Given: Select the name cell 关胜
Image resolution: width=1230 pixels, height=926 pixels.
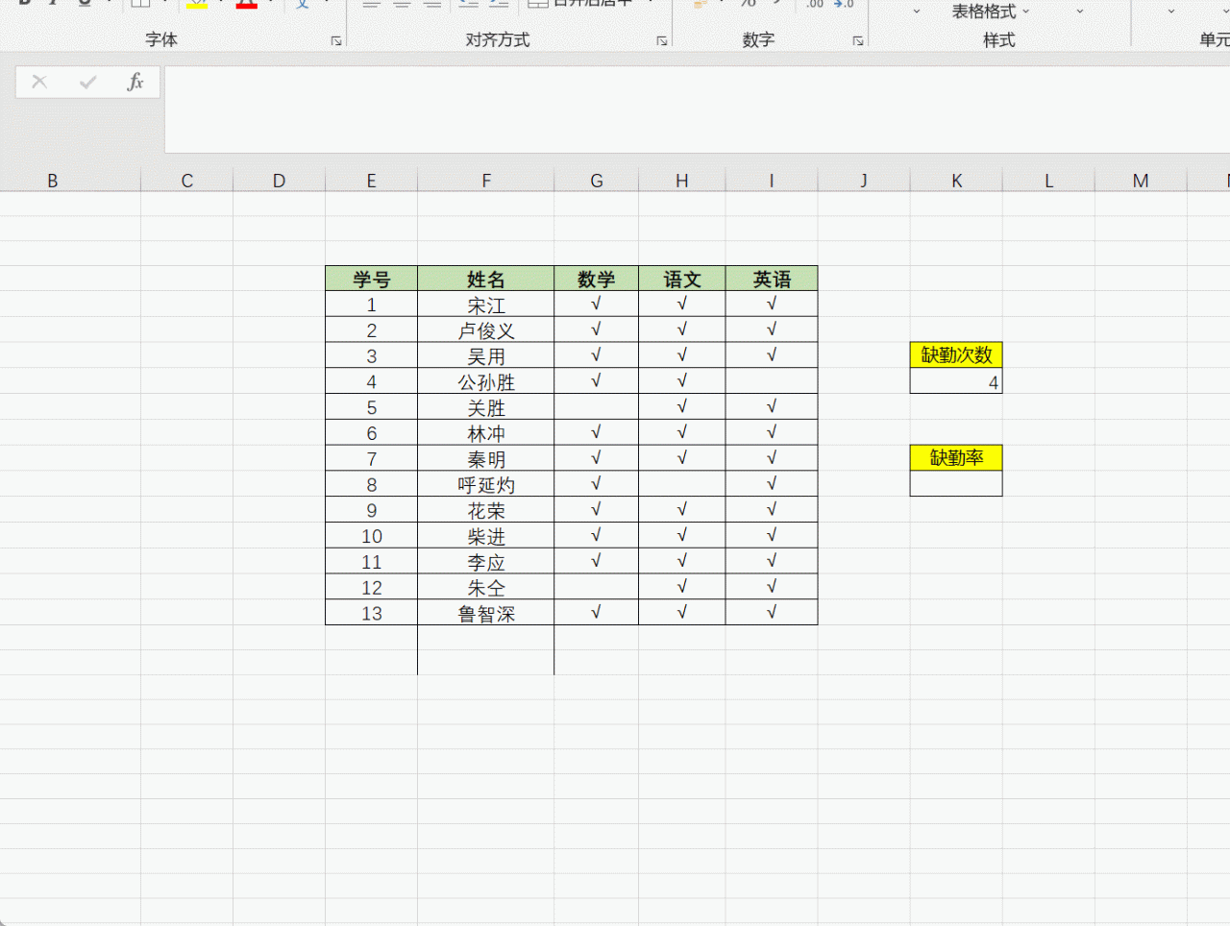Looking at the screenshot, I should 486,407.
